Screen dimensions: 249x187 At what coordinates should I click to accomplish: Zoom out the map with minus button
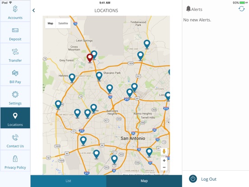point(164,167)
